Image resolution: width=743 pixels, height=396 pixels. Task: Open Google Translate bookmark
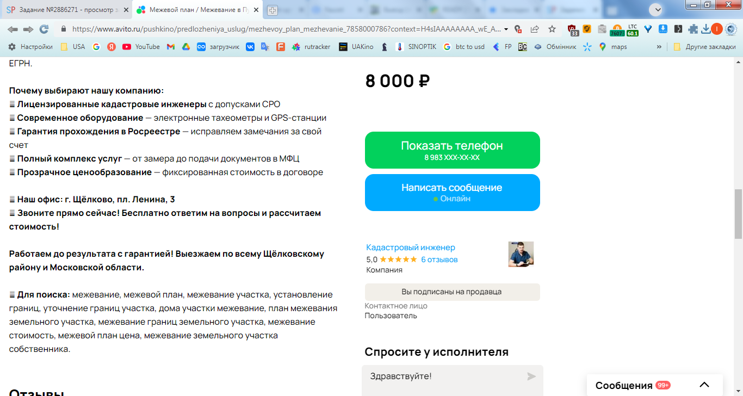[265, 47]
